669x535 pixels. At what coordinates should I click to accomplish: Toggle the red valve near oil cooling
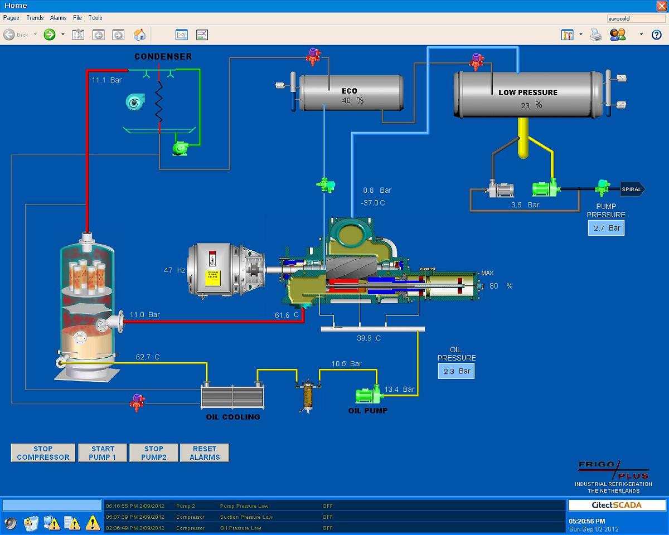click(137, 401)
